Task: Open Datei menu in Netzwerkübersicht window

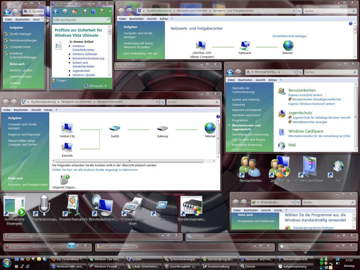Action: click(x=7, y=110)
